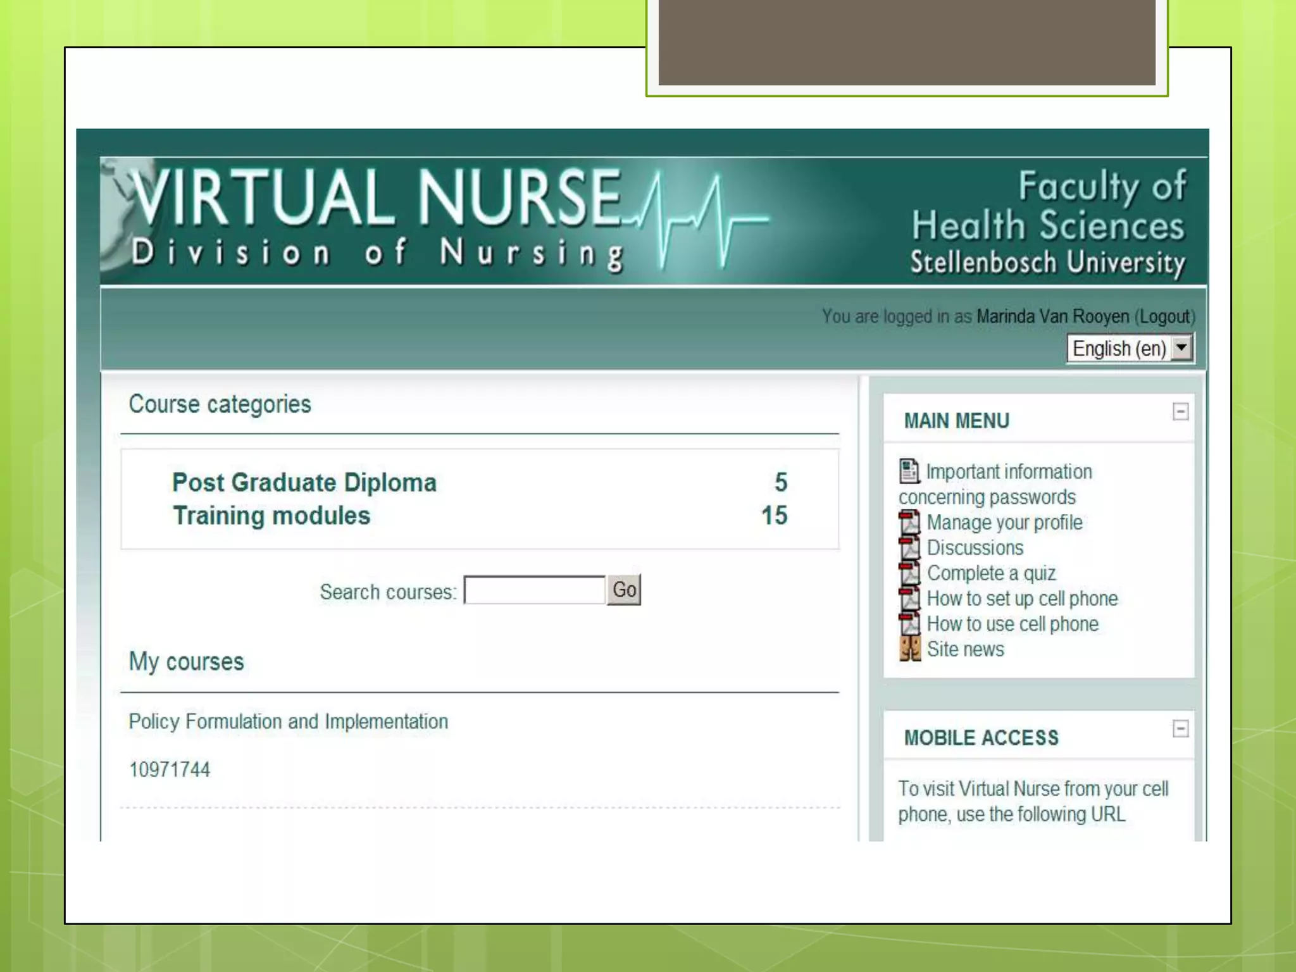1296x972 pixels.
Task: Open Training modules category
Action: pyautogui.click(x=271, y=516)
